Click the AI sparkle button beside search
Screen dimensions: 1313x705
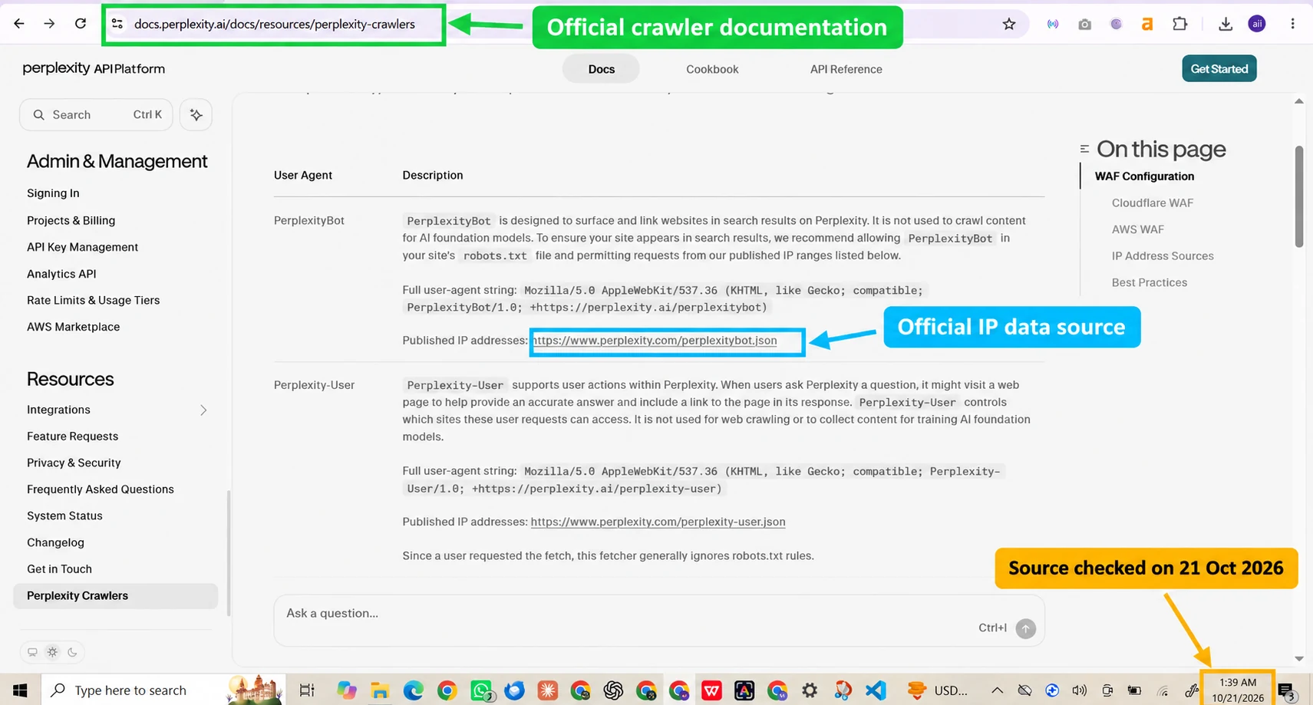[196, 115]
